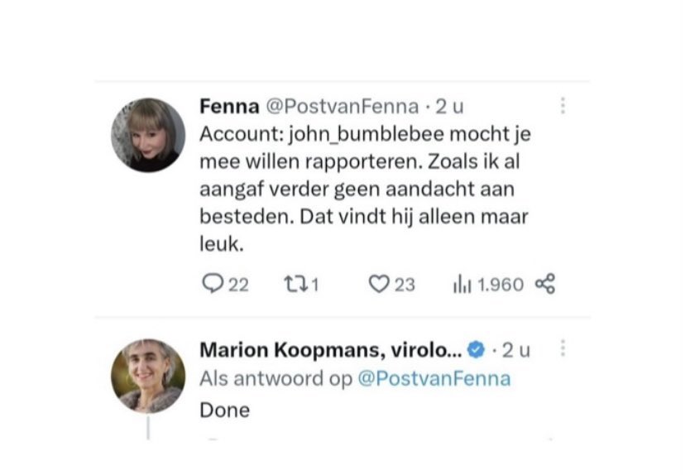685x475 pixels.
Task: Click the display name Fenna
Action: point(228,106)
